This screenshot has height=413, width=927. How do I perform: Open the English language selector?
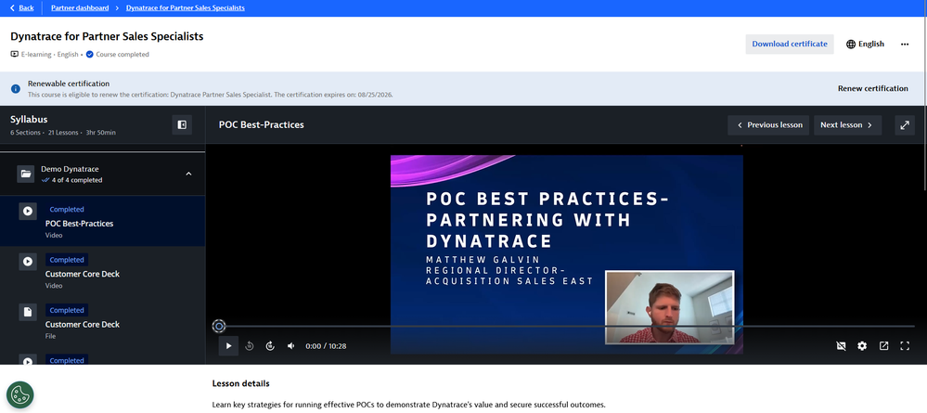click(865, 44)
